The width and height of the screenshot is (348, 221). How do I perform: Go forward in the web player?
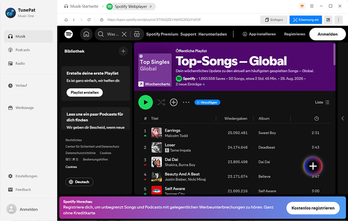click(81, 20)
